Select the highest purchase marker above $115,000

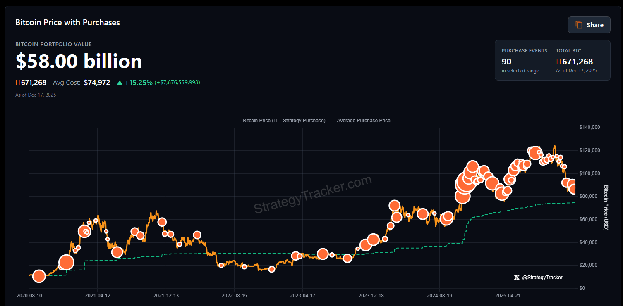[x=534, y=152]
